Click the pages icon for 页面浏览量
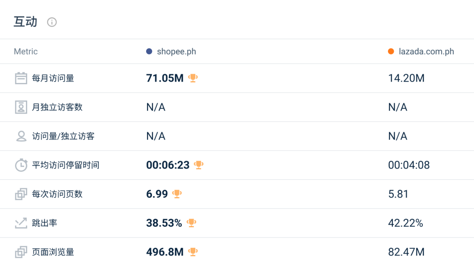Image resolution: width=474 pixels, height=265 pixels. click(21, 252)
